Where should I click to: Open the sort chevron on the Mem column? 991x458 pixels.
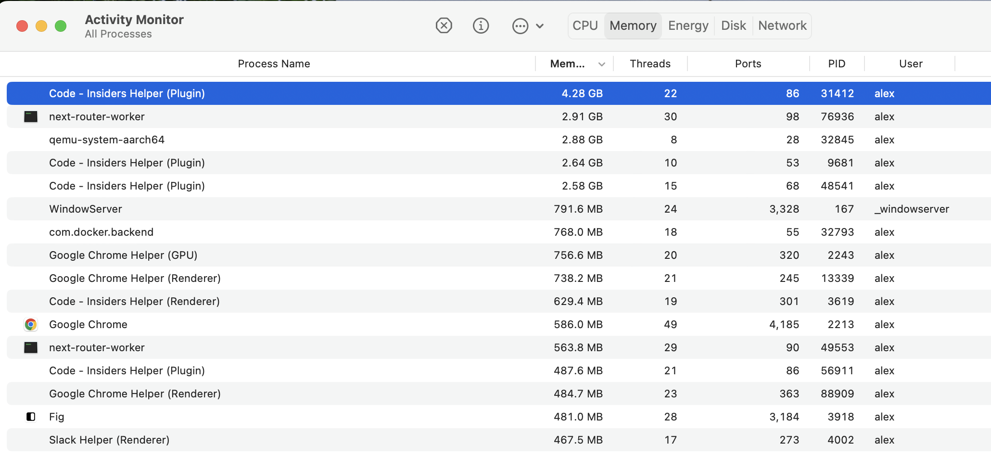pos(601,64)
